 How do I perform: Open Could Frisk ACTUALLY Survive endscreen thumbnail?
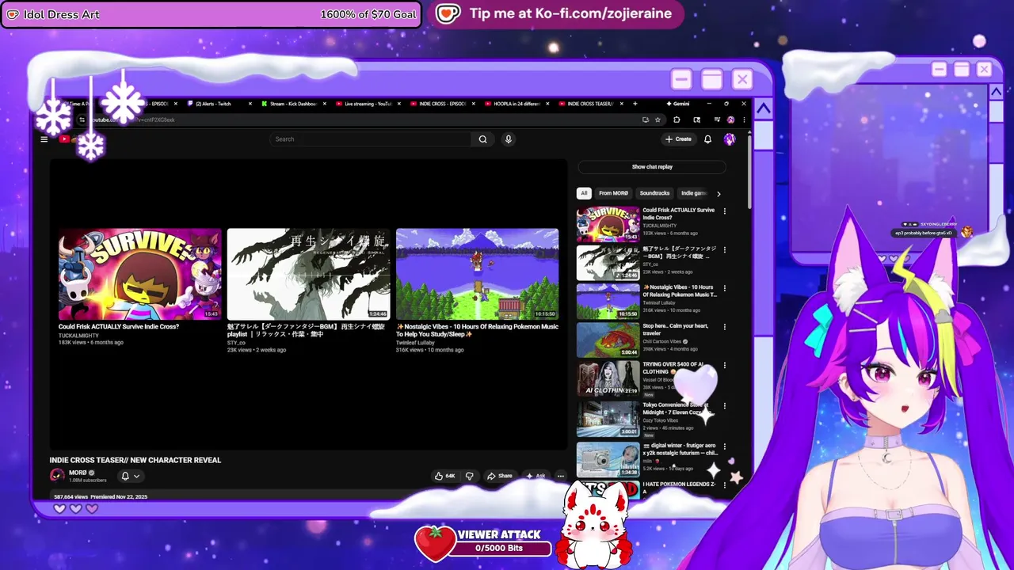tap(140, 274)
